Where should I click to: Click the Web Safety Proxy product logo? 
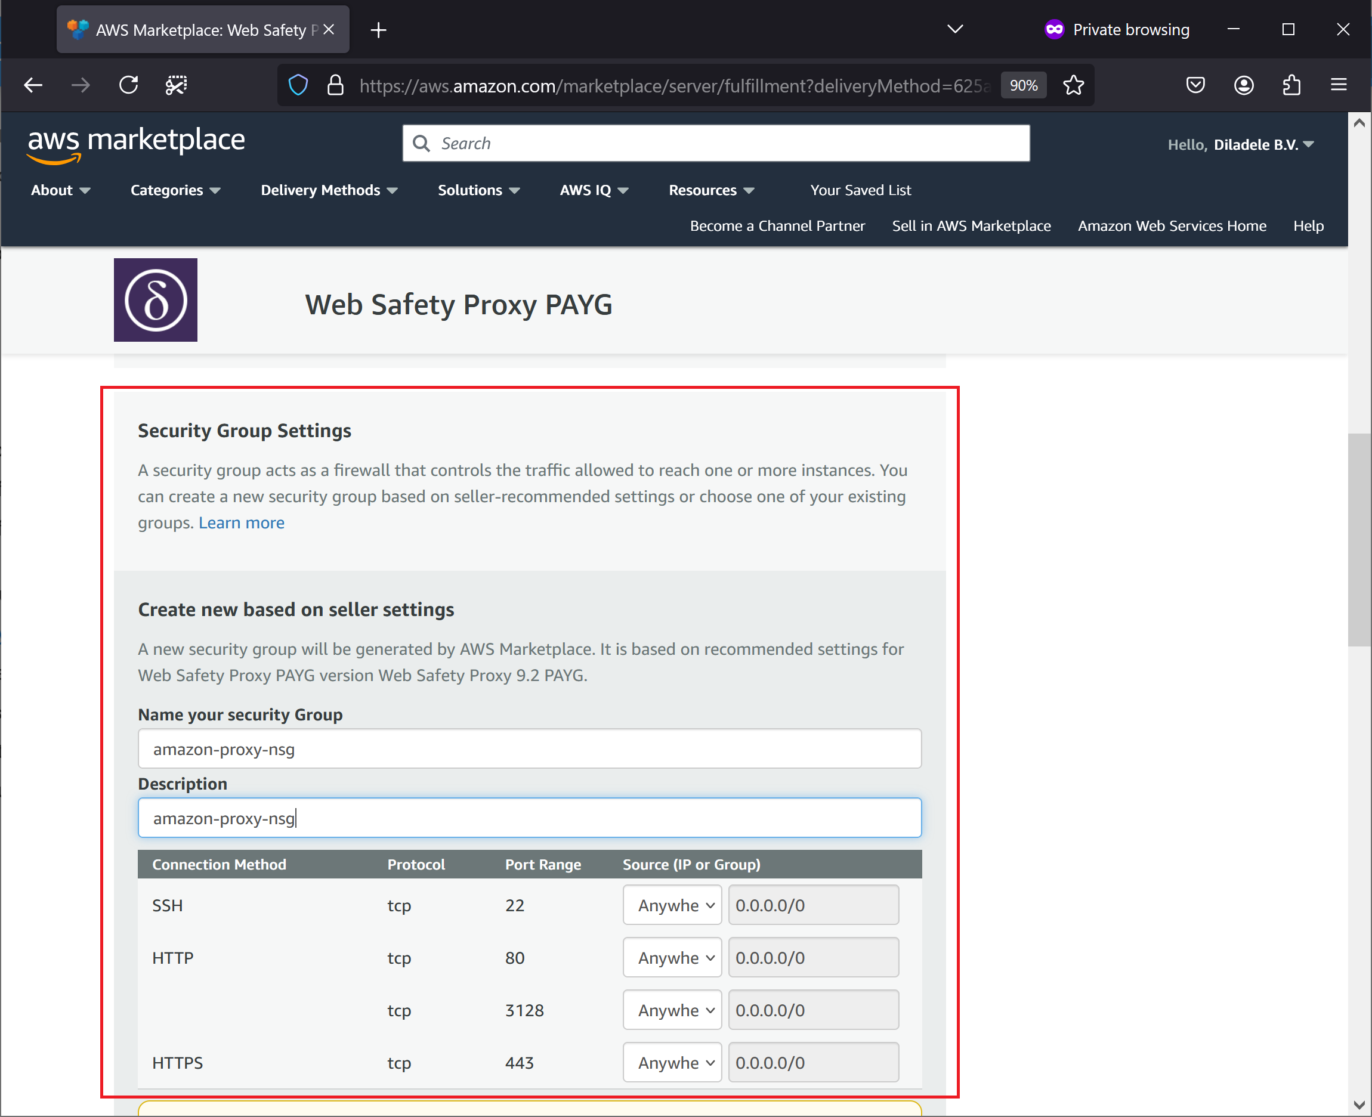click(x=156, y=300)
